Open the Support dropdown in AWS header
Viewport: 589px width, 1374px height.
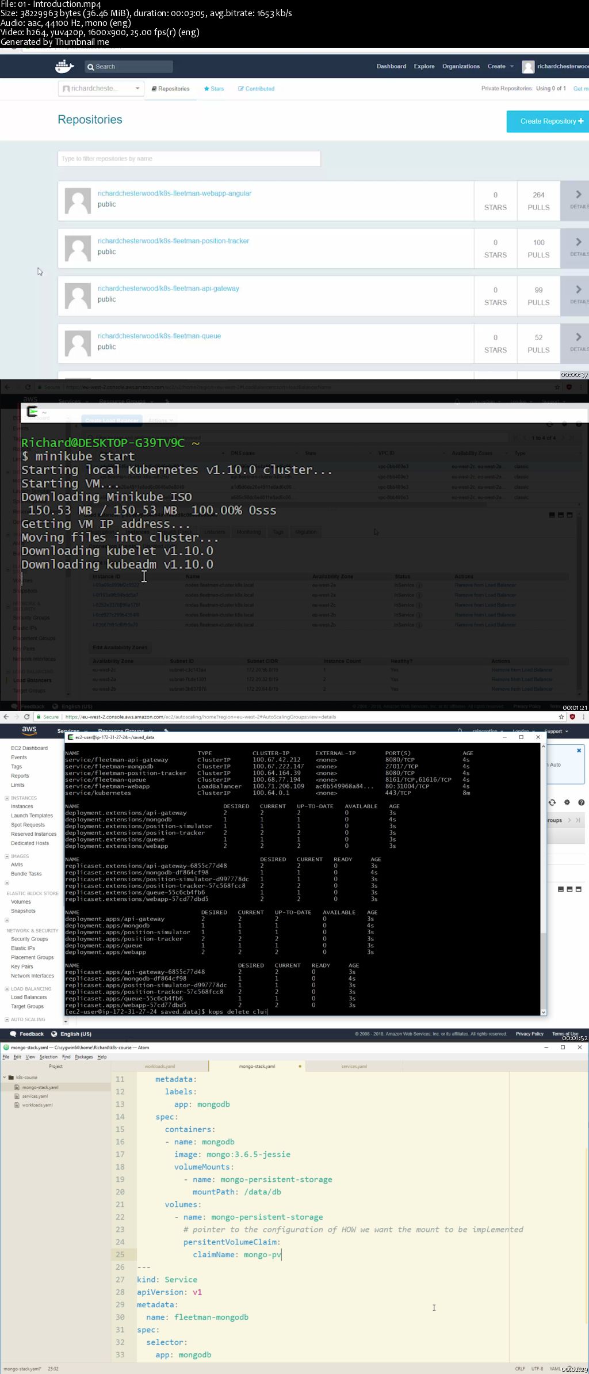click(556, 731)
